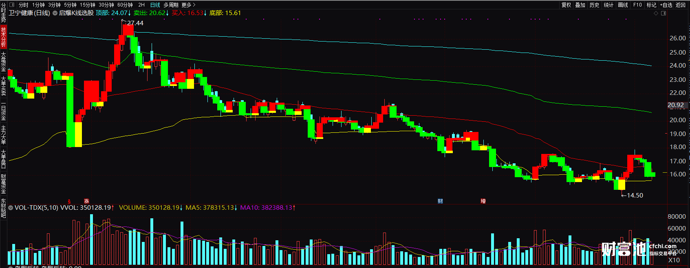
Task: Select the 2H period
Action: 141,5
